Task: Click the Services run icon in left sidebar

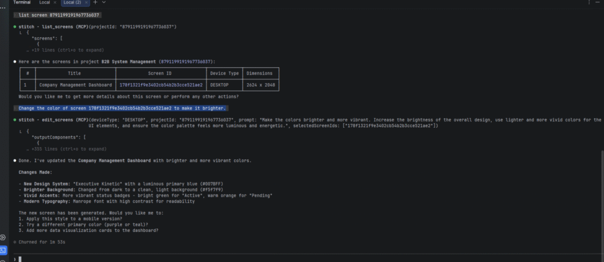Action: [4, 237]
